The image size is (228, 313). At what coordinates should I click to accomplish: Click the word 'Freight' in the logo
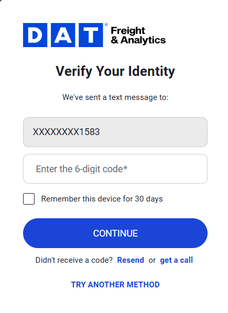[x=128, y=31]
